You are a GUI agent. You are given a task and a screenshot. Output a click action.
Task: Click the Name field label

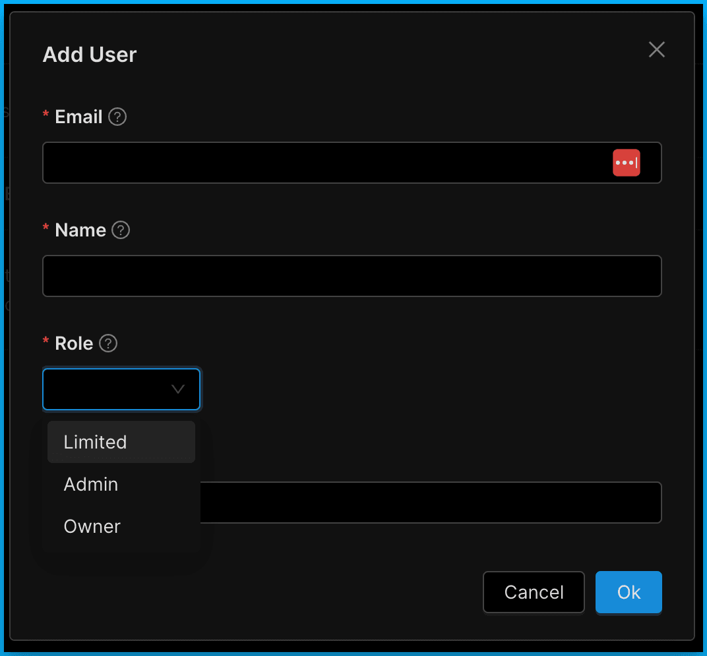click(x=80, y=231)
